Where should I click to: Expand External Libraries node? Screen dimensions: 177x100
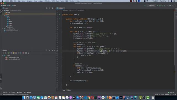pyautogui.click(x=3, y=29)
